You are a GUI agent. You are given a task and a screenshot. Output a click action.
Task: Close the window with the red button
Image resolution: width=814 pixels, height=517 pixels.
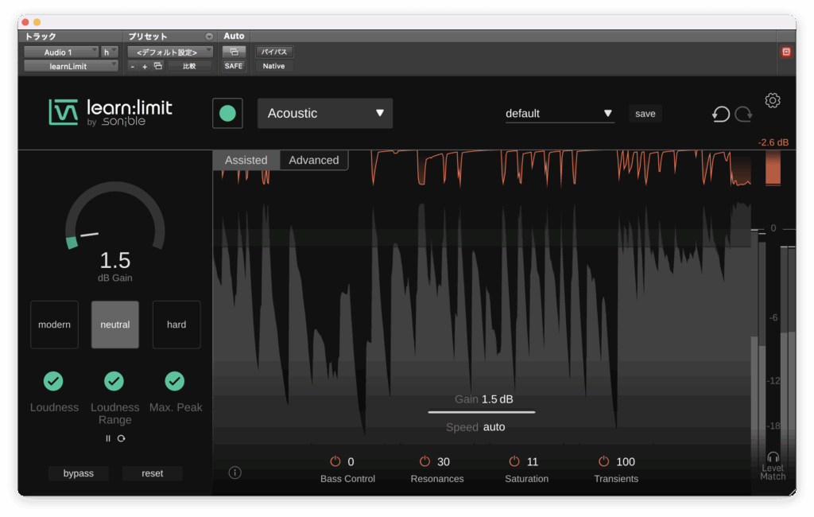click(x=25, y=21)
